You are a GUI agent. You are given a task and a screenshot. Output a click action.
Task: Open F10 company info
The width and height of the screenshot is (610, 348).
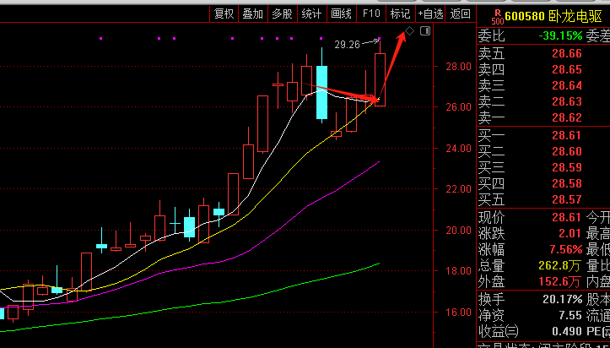(x=370, y=14)
